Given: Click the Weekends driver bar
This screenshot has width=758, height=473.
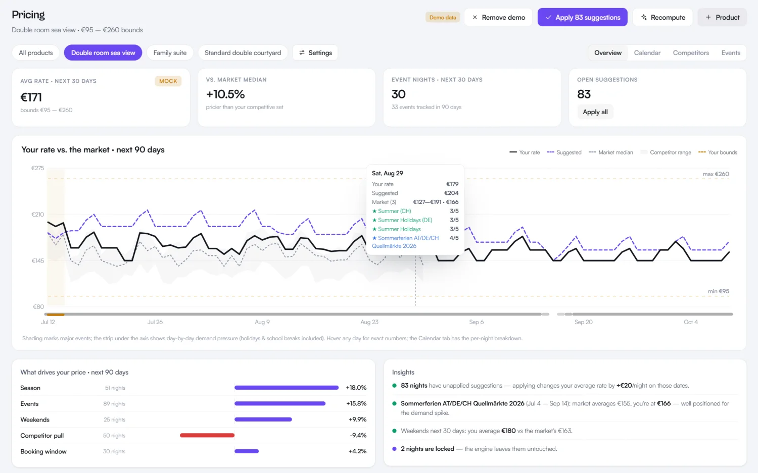Looking at the screenshot, I should 263,419.
